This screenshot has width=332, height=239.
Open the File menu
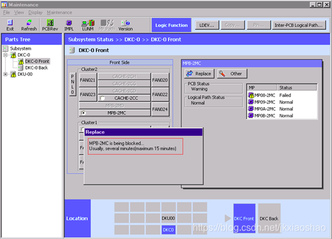point(7,13)
